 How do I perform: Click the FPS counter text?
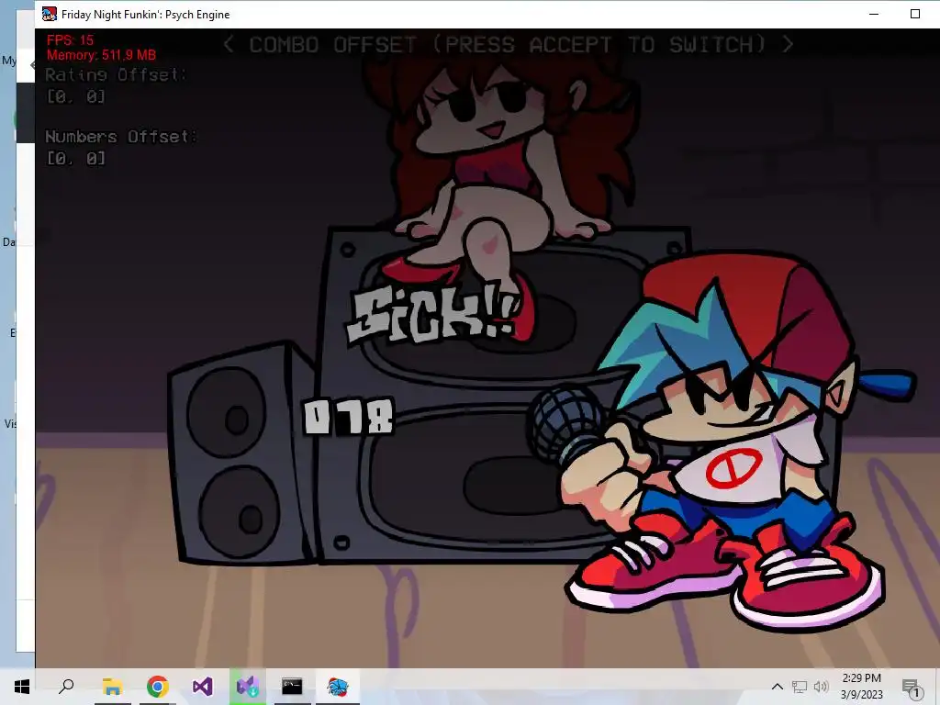[x=70, y=40]
